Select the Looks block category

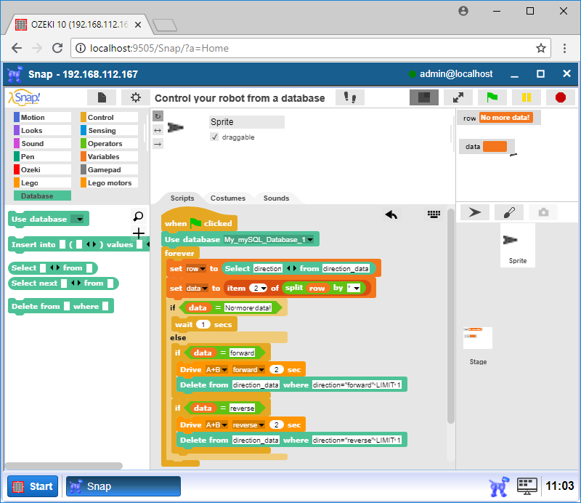pyautogui.click(x=42, y=130)
